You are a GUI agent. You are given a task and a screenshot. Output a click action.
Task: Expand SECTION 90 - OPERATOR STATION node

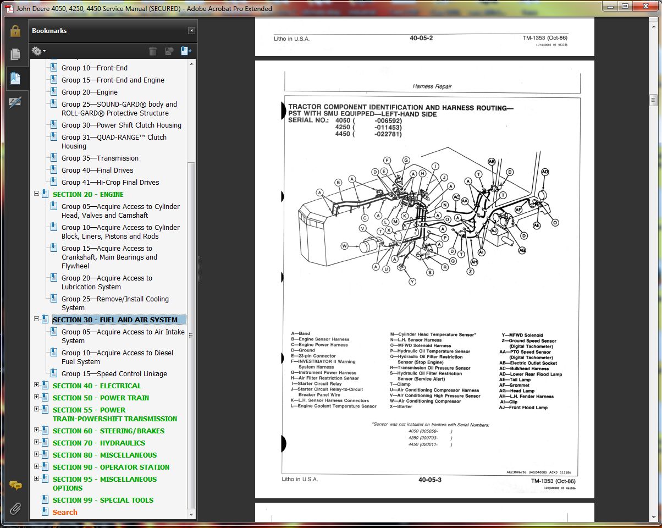click(37, 466)
